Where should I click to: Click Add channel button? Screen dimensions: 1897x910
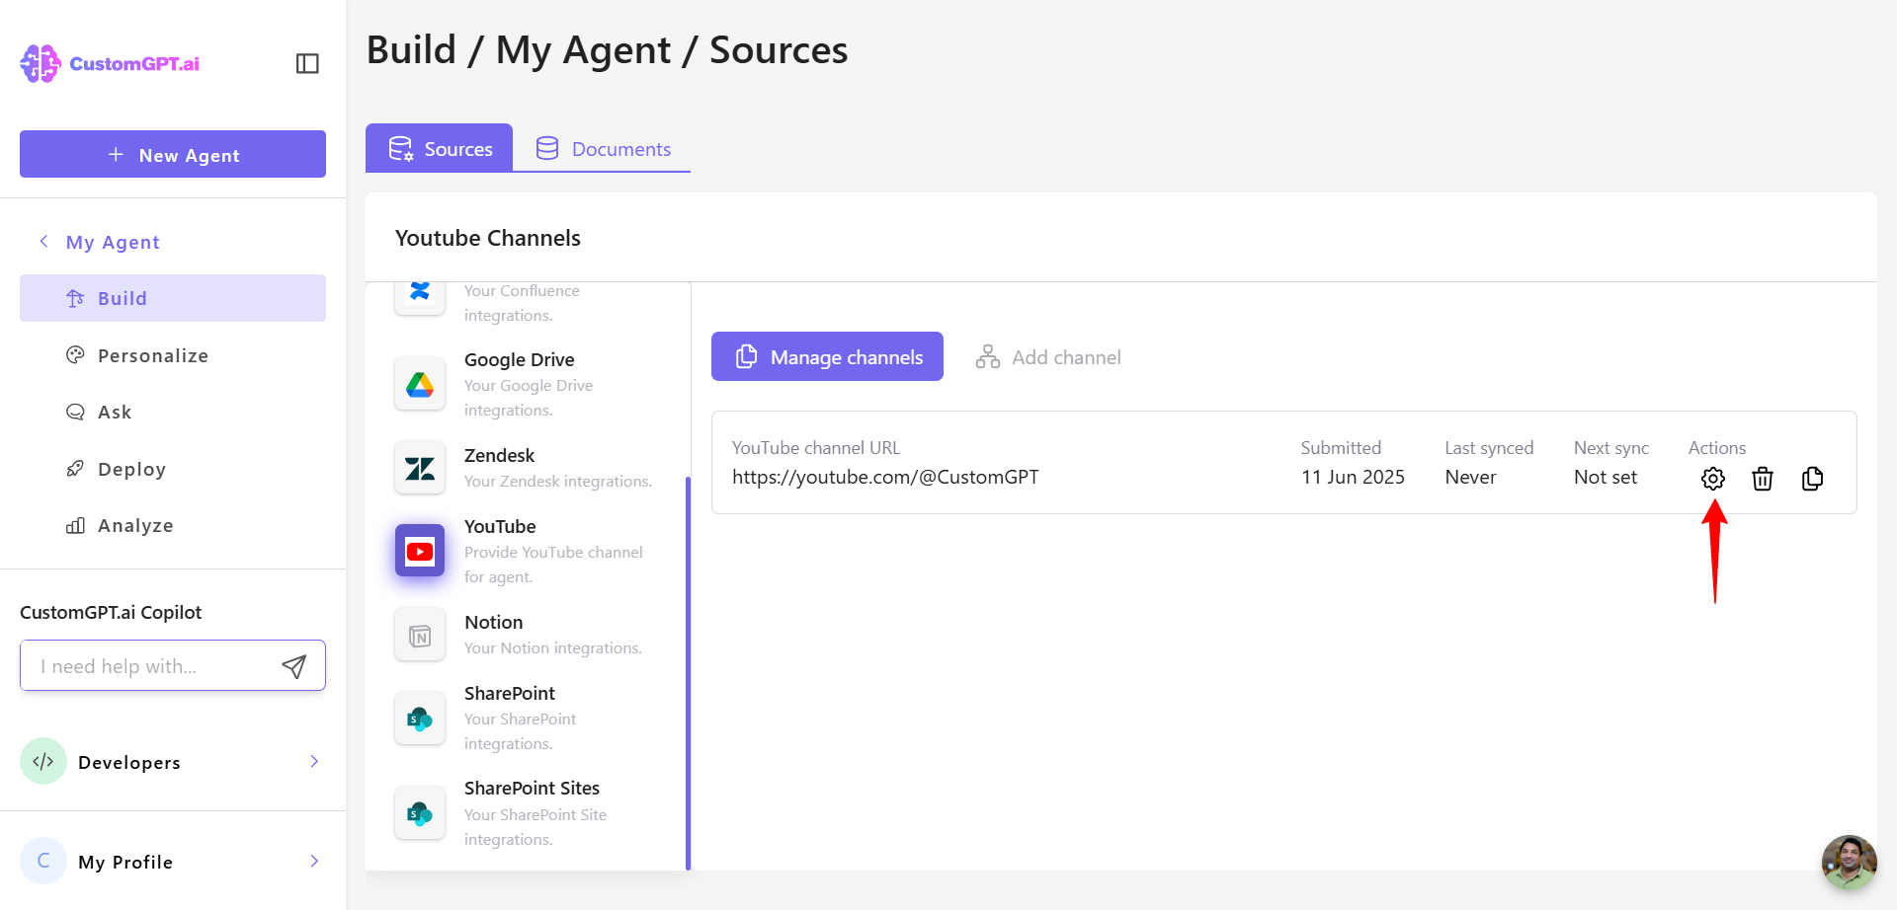click(x=1048, y=356)
